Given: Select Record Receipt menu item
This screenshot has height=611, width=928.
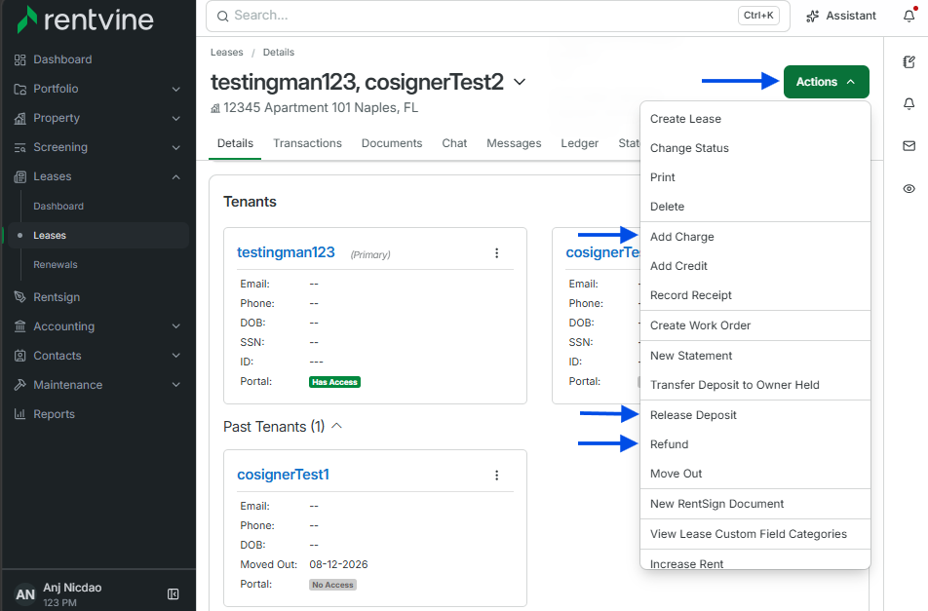Looking at the screenshot, I should point(755,295).
